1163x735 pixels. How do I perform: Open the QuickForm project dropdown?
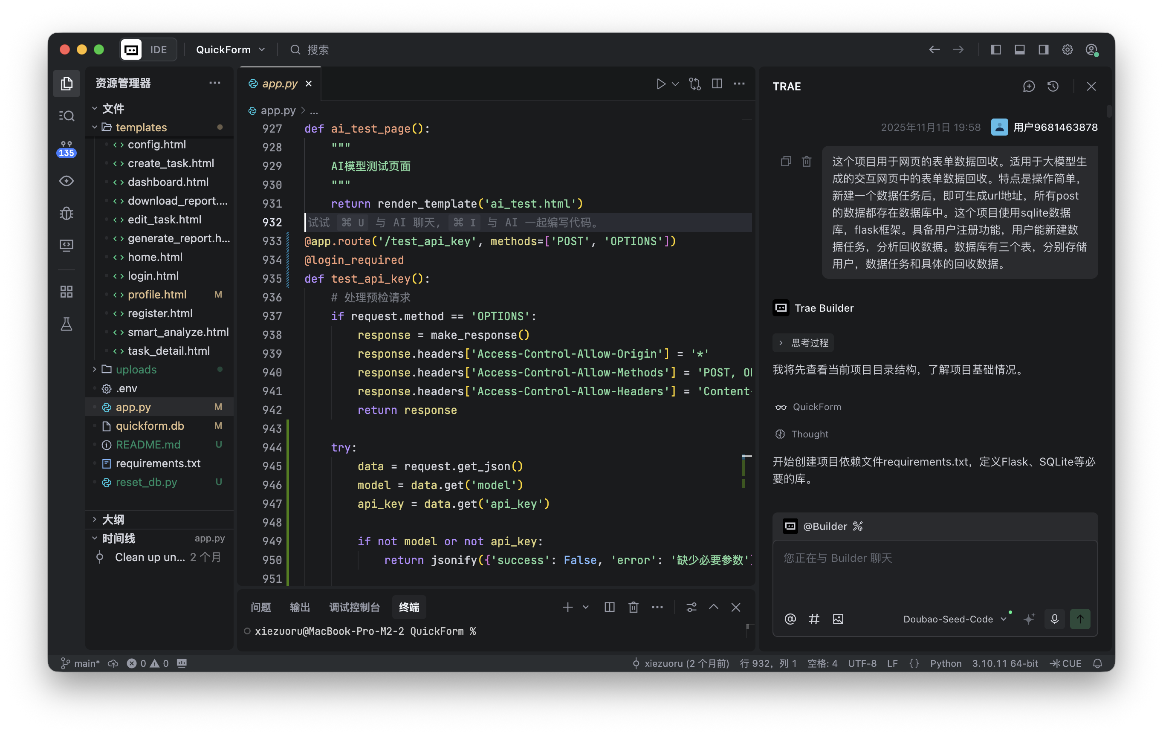(230, 50)
